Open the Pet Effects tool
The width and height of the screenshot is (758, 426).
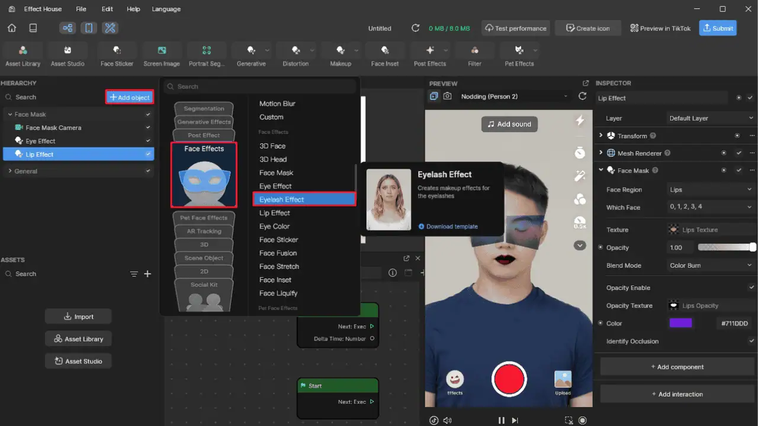pos(519,55)
